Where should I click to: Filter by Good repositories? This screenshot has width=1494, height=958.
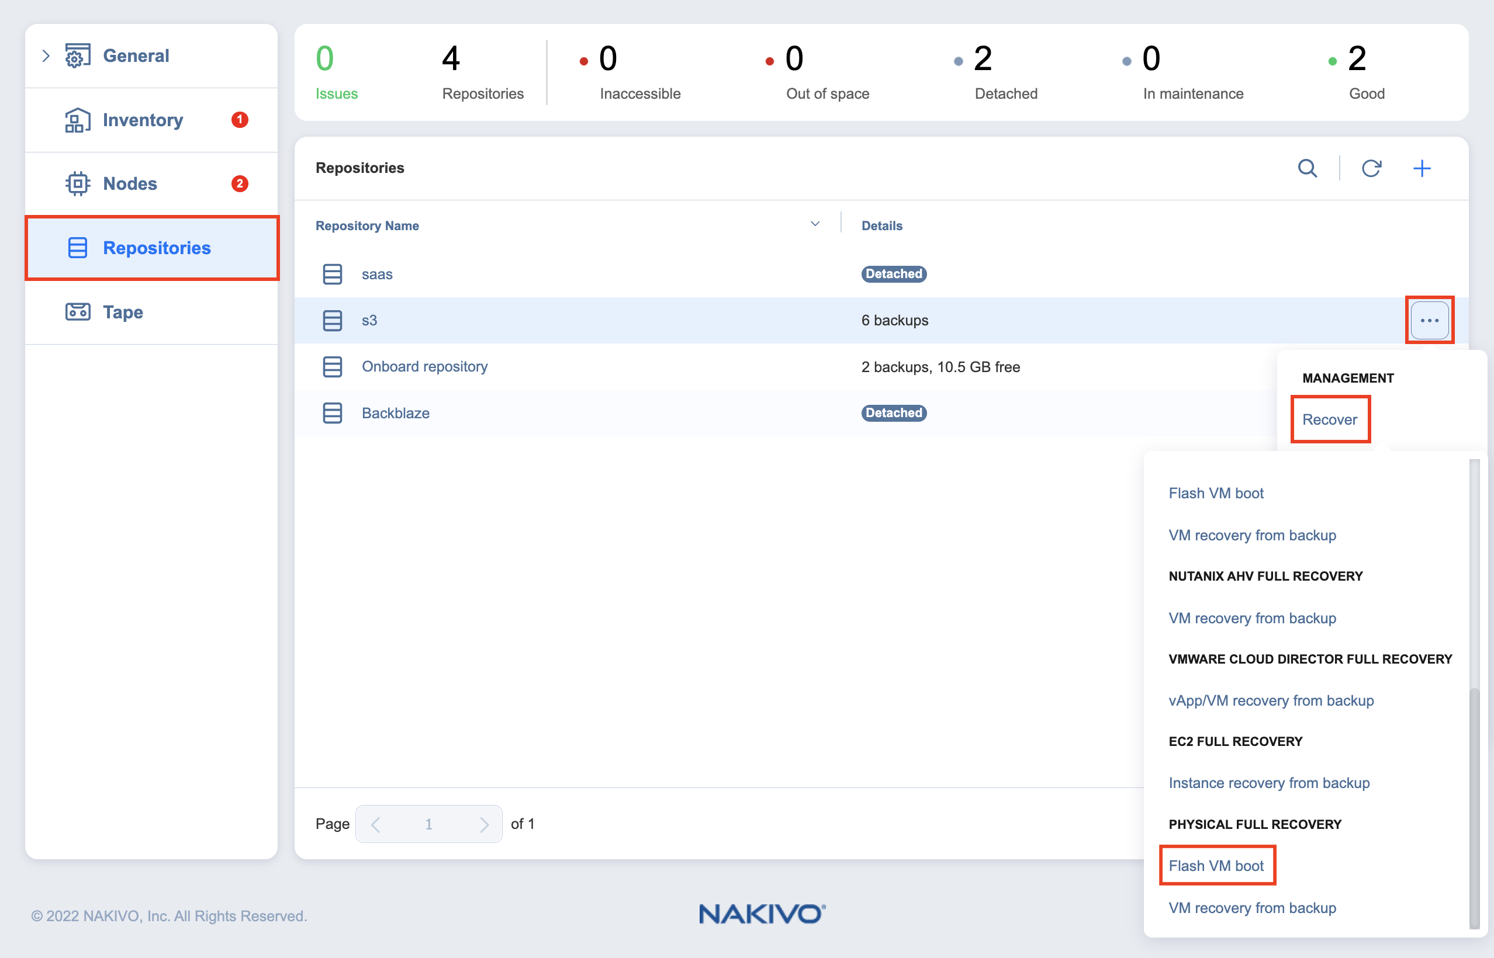[x=1357, y=72]
